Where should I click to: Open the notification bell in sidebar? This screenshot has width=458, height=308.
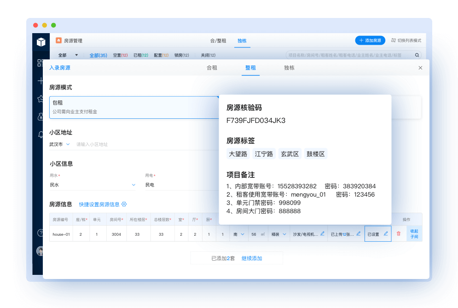coord(41,134)
